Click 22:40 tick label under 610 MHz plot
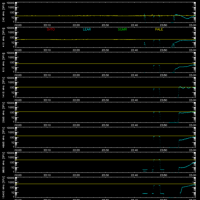The image size is (200, 200). [134, 75]
